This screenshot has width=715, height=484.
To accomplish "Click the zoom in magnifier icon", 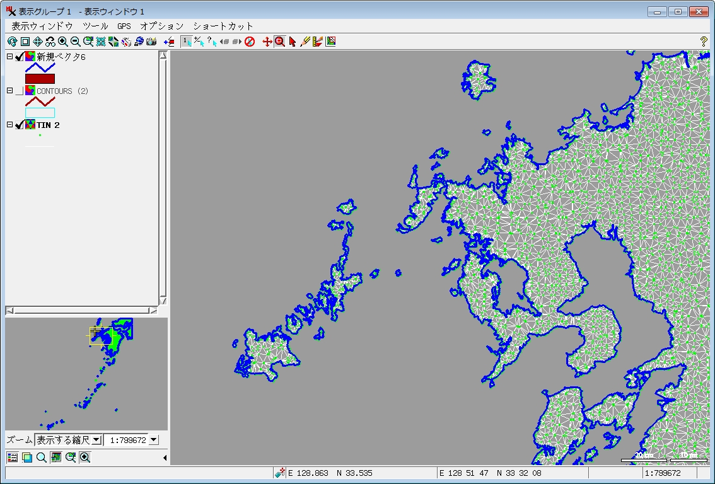I will coord(63,42).
